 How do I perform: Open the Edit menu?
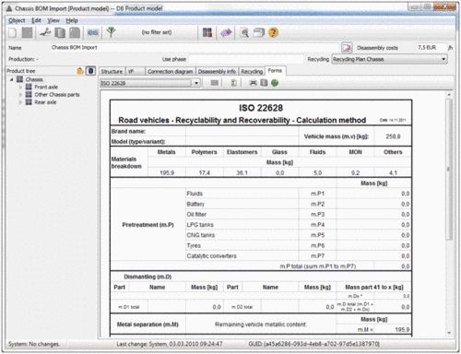pos(36,20)
